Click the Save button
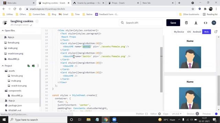The image size is (220, 123). (173, 23)
